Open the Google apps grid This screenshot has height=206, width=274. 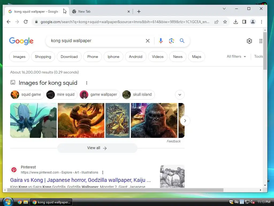pos(261,41)
